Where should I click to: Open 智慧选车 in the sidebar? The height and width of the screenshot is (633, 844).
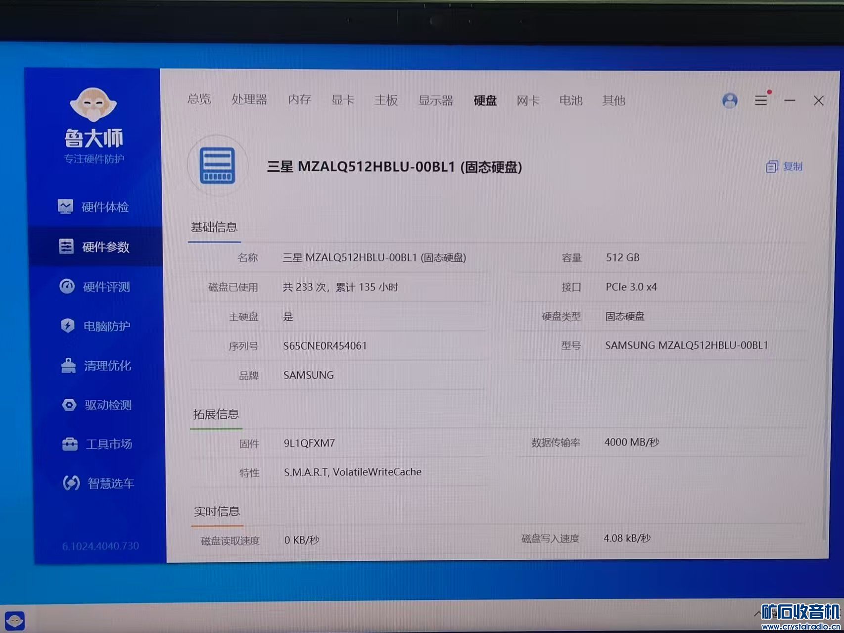(98, 483)
